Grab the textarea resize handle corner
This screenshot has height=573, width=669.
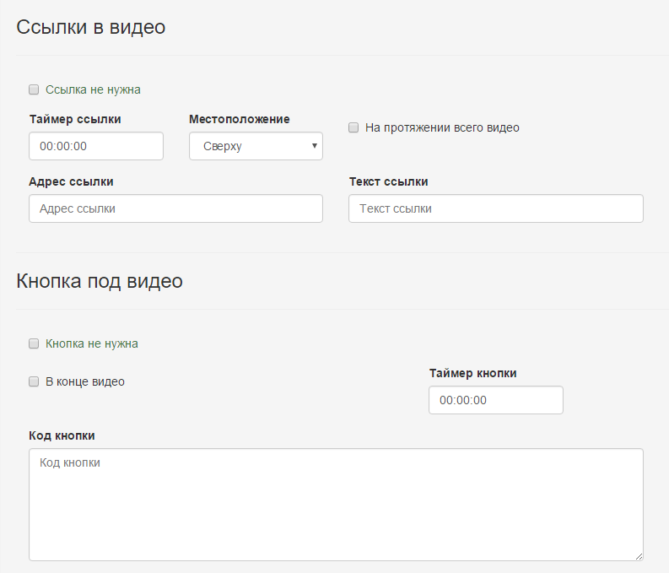pos(639,556)
